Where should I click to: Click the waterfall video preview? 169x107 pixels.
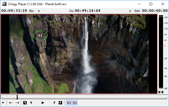click(x=79, y=54)
